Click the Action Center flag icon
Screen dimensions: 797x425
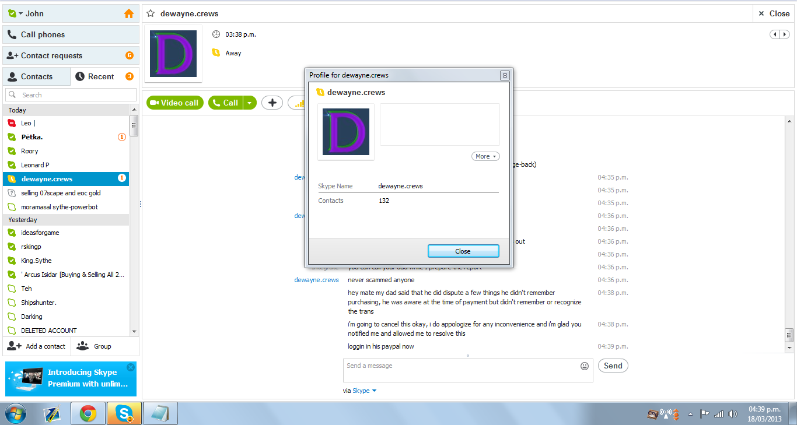tap(705, 414)
